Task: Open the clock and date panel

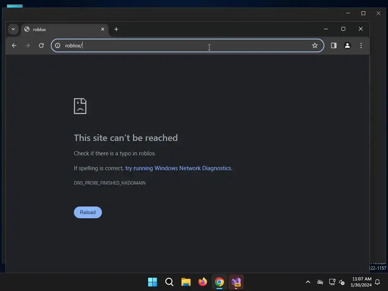Action: [361, 282]
